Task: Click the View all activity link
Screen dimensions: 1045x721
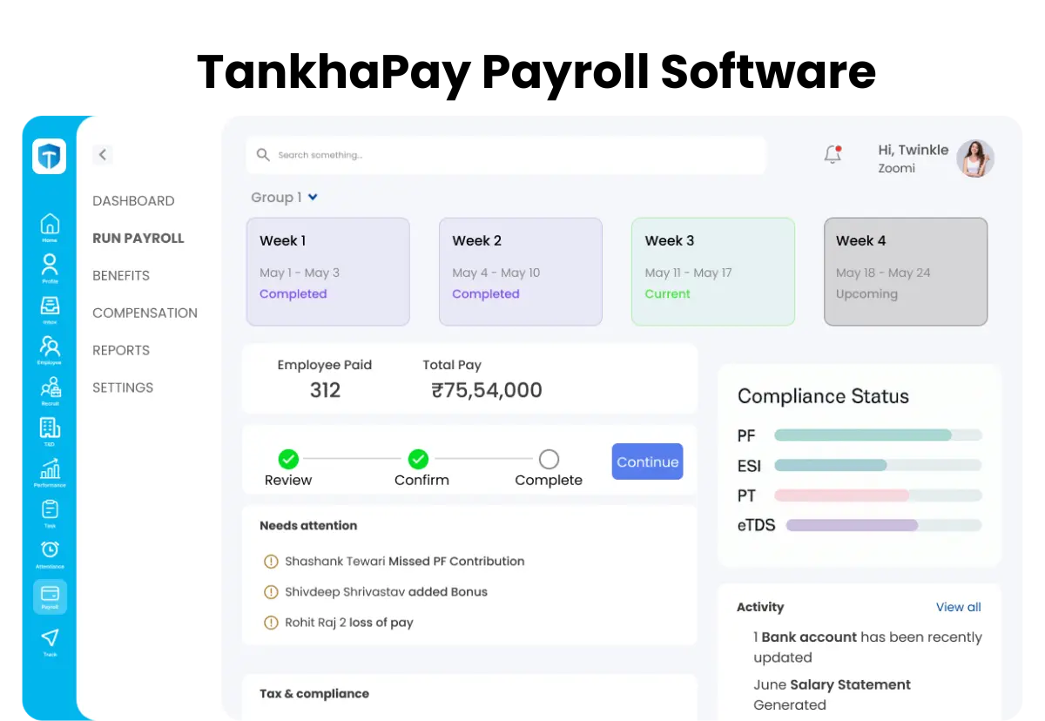Action: click(959, 607)
